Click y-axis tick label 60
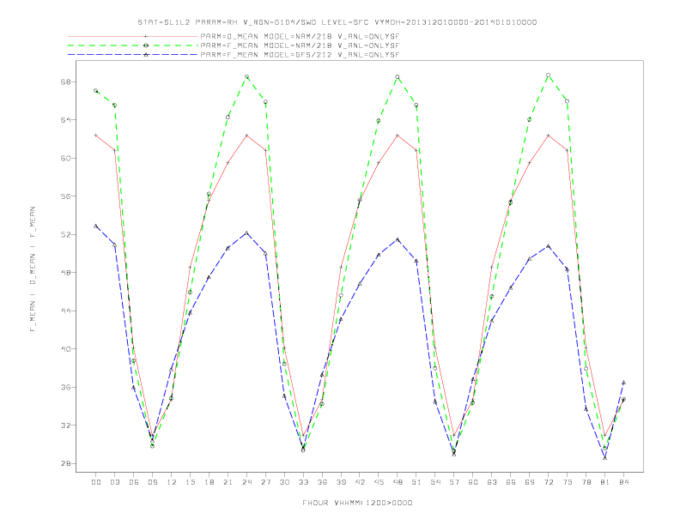Image resolution: width=680 pixels, height=525 pixels. coord(67,158)
